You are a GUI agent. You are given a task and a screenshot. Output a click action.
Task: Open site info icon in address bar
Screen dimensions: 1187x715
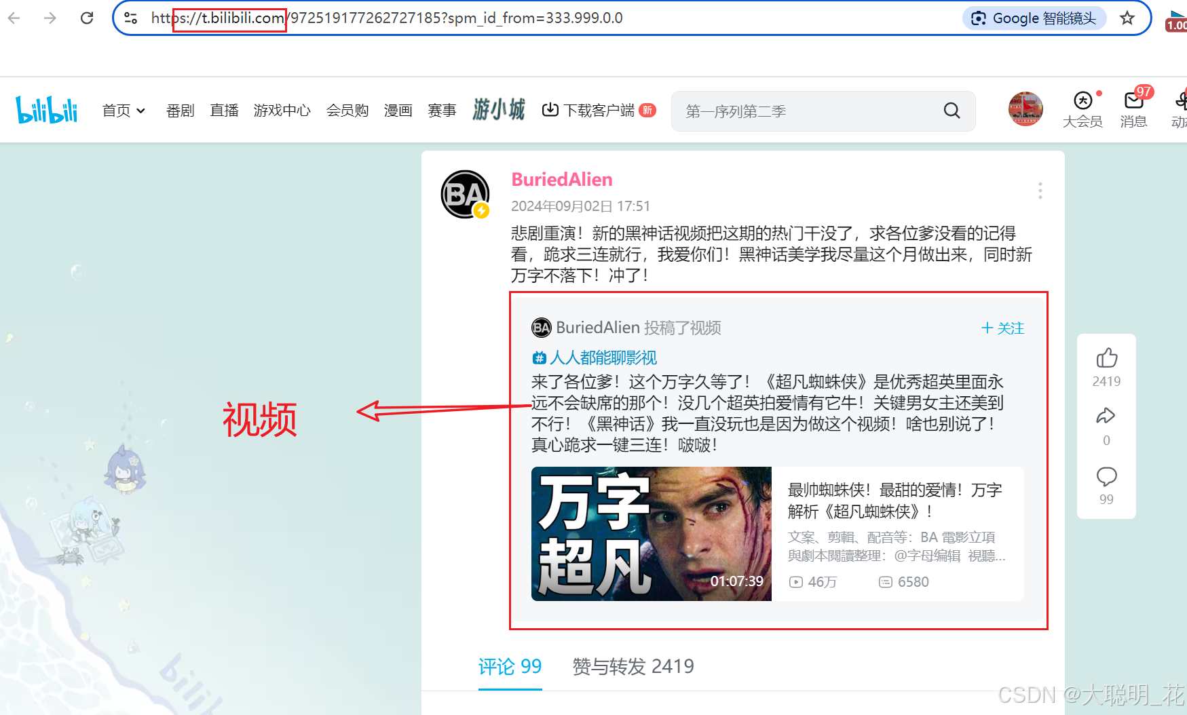pos(131,18)
